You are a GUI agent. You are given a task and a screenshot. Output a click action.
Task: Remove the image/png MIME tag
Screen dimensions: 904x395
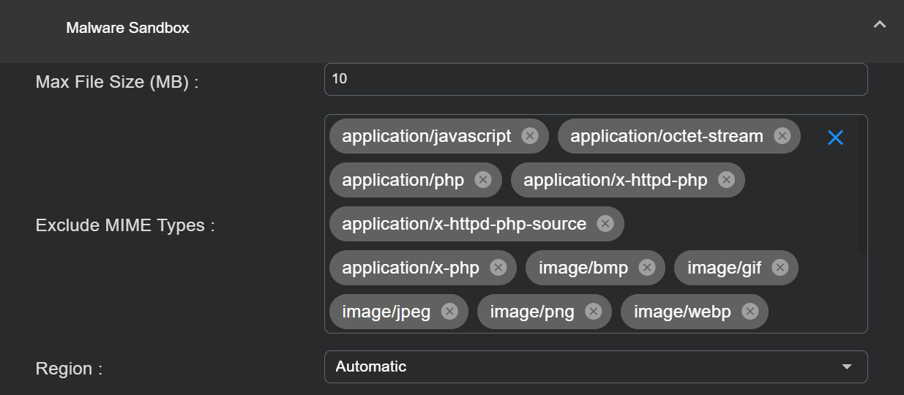click(593, 312)
